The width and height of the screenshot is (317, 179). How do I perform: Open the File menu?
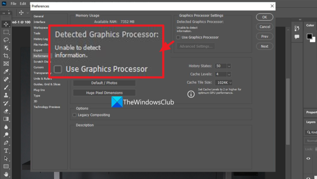point(13,4)
